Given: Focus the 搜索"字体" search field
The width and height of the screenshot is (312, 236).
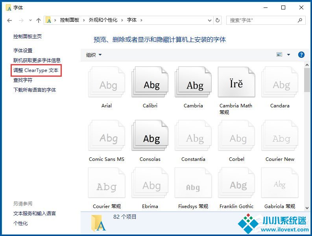Looking at the screenshot, I should pos(266,20).
